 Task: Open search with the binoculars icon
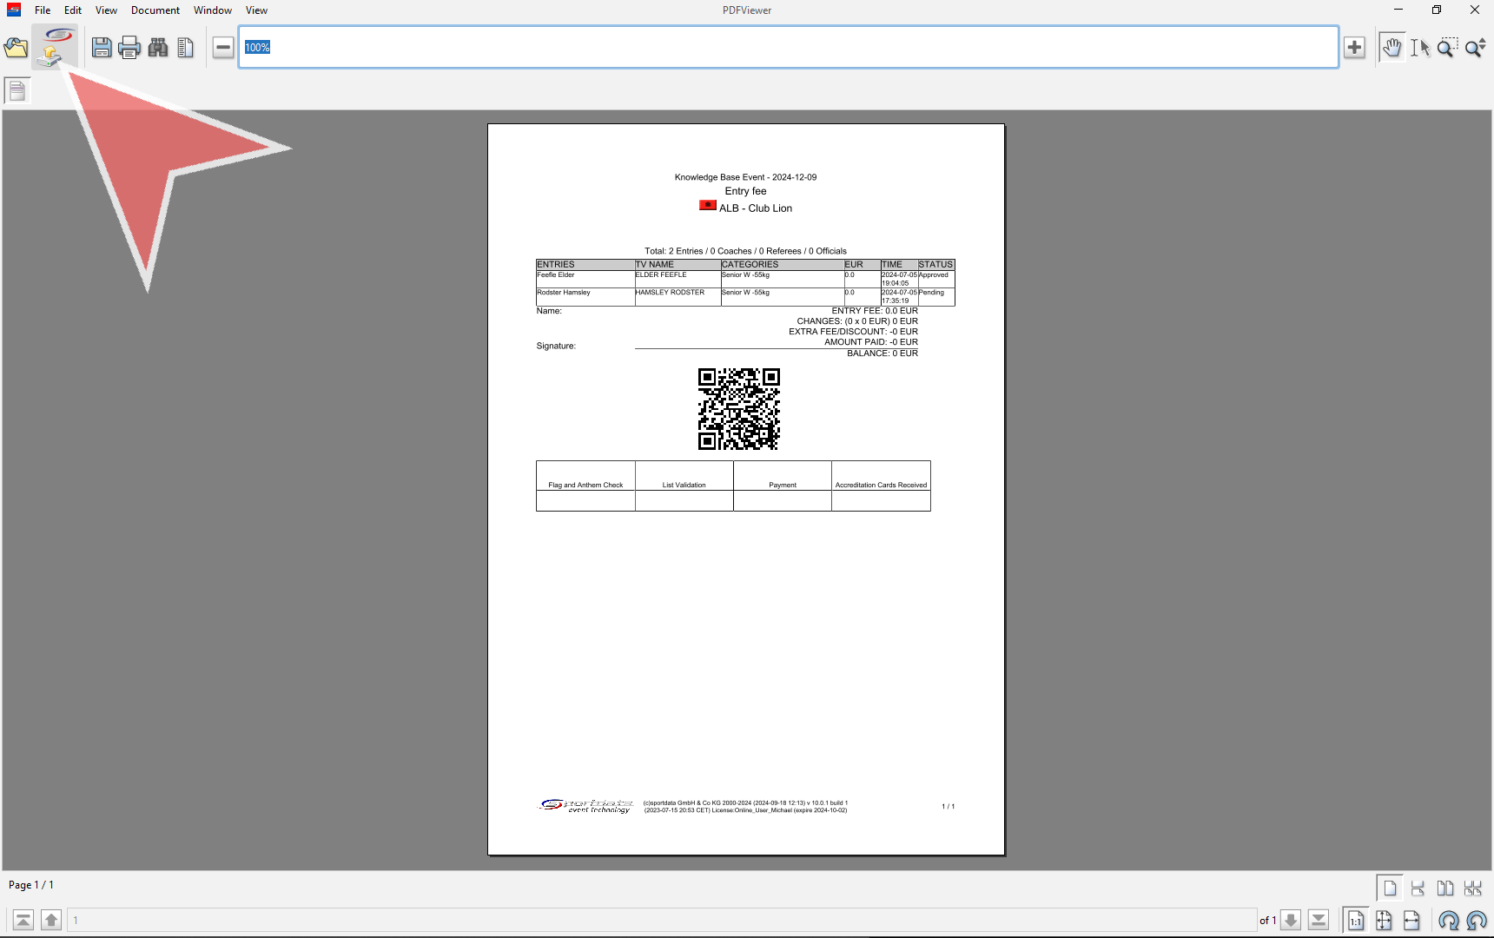pos(158,48)
